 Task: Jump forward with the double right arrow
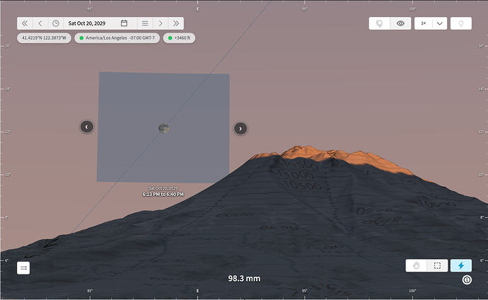(x=176, y=23)
